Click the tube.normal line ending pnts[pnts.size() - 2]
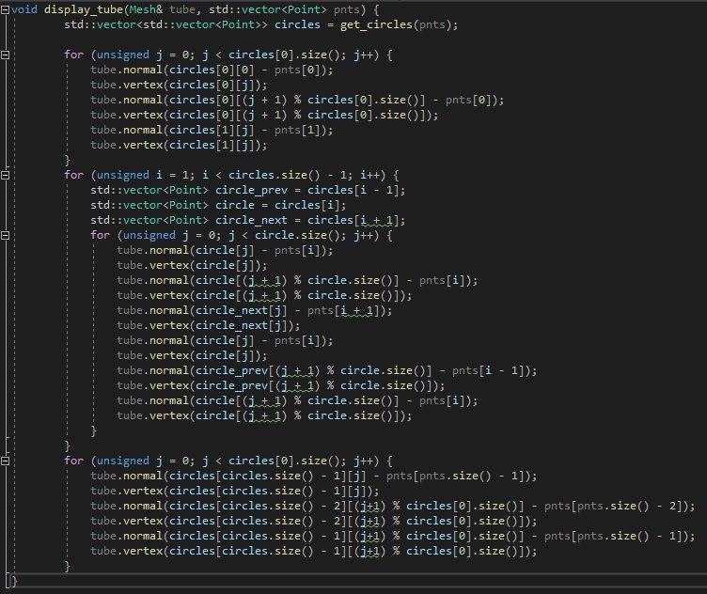Viewport: 707px width, 594px height. pyautogui.click(x=393, y=506)
